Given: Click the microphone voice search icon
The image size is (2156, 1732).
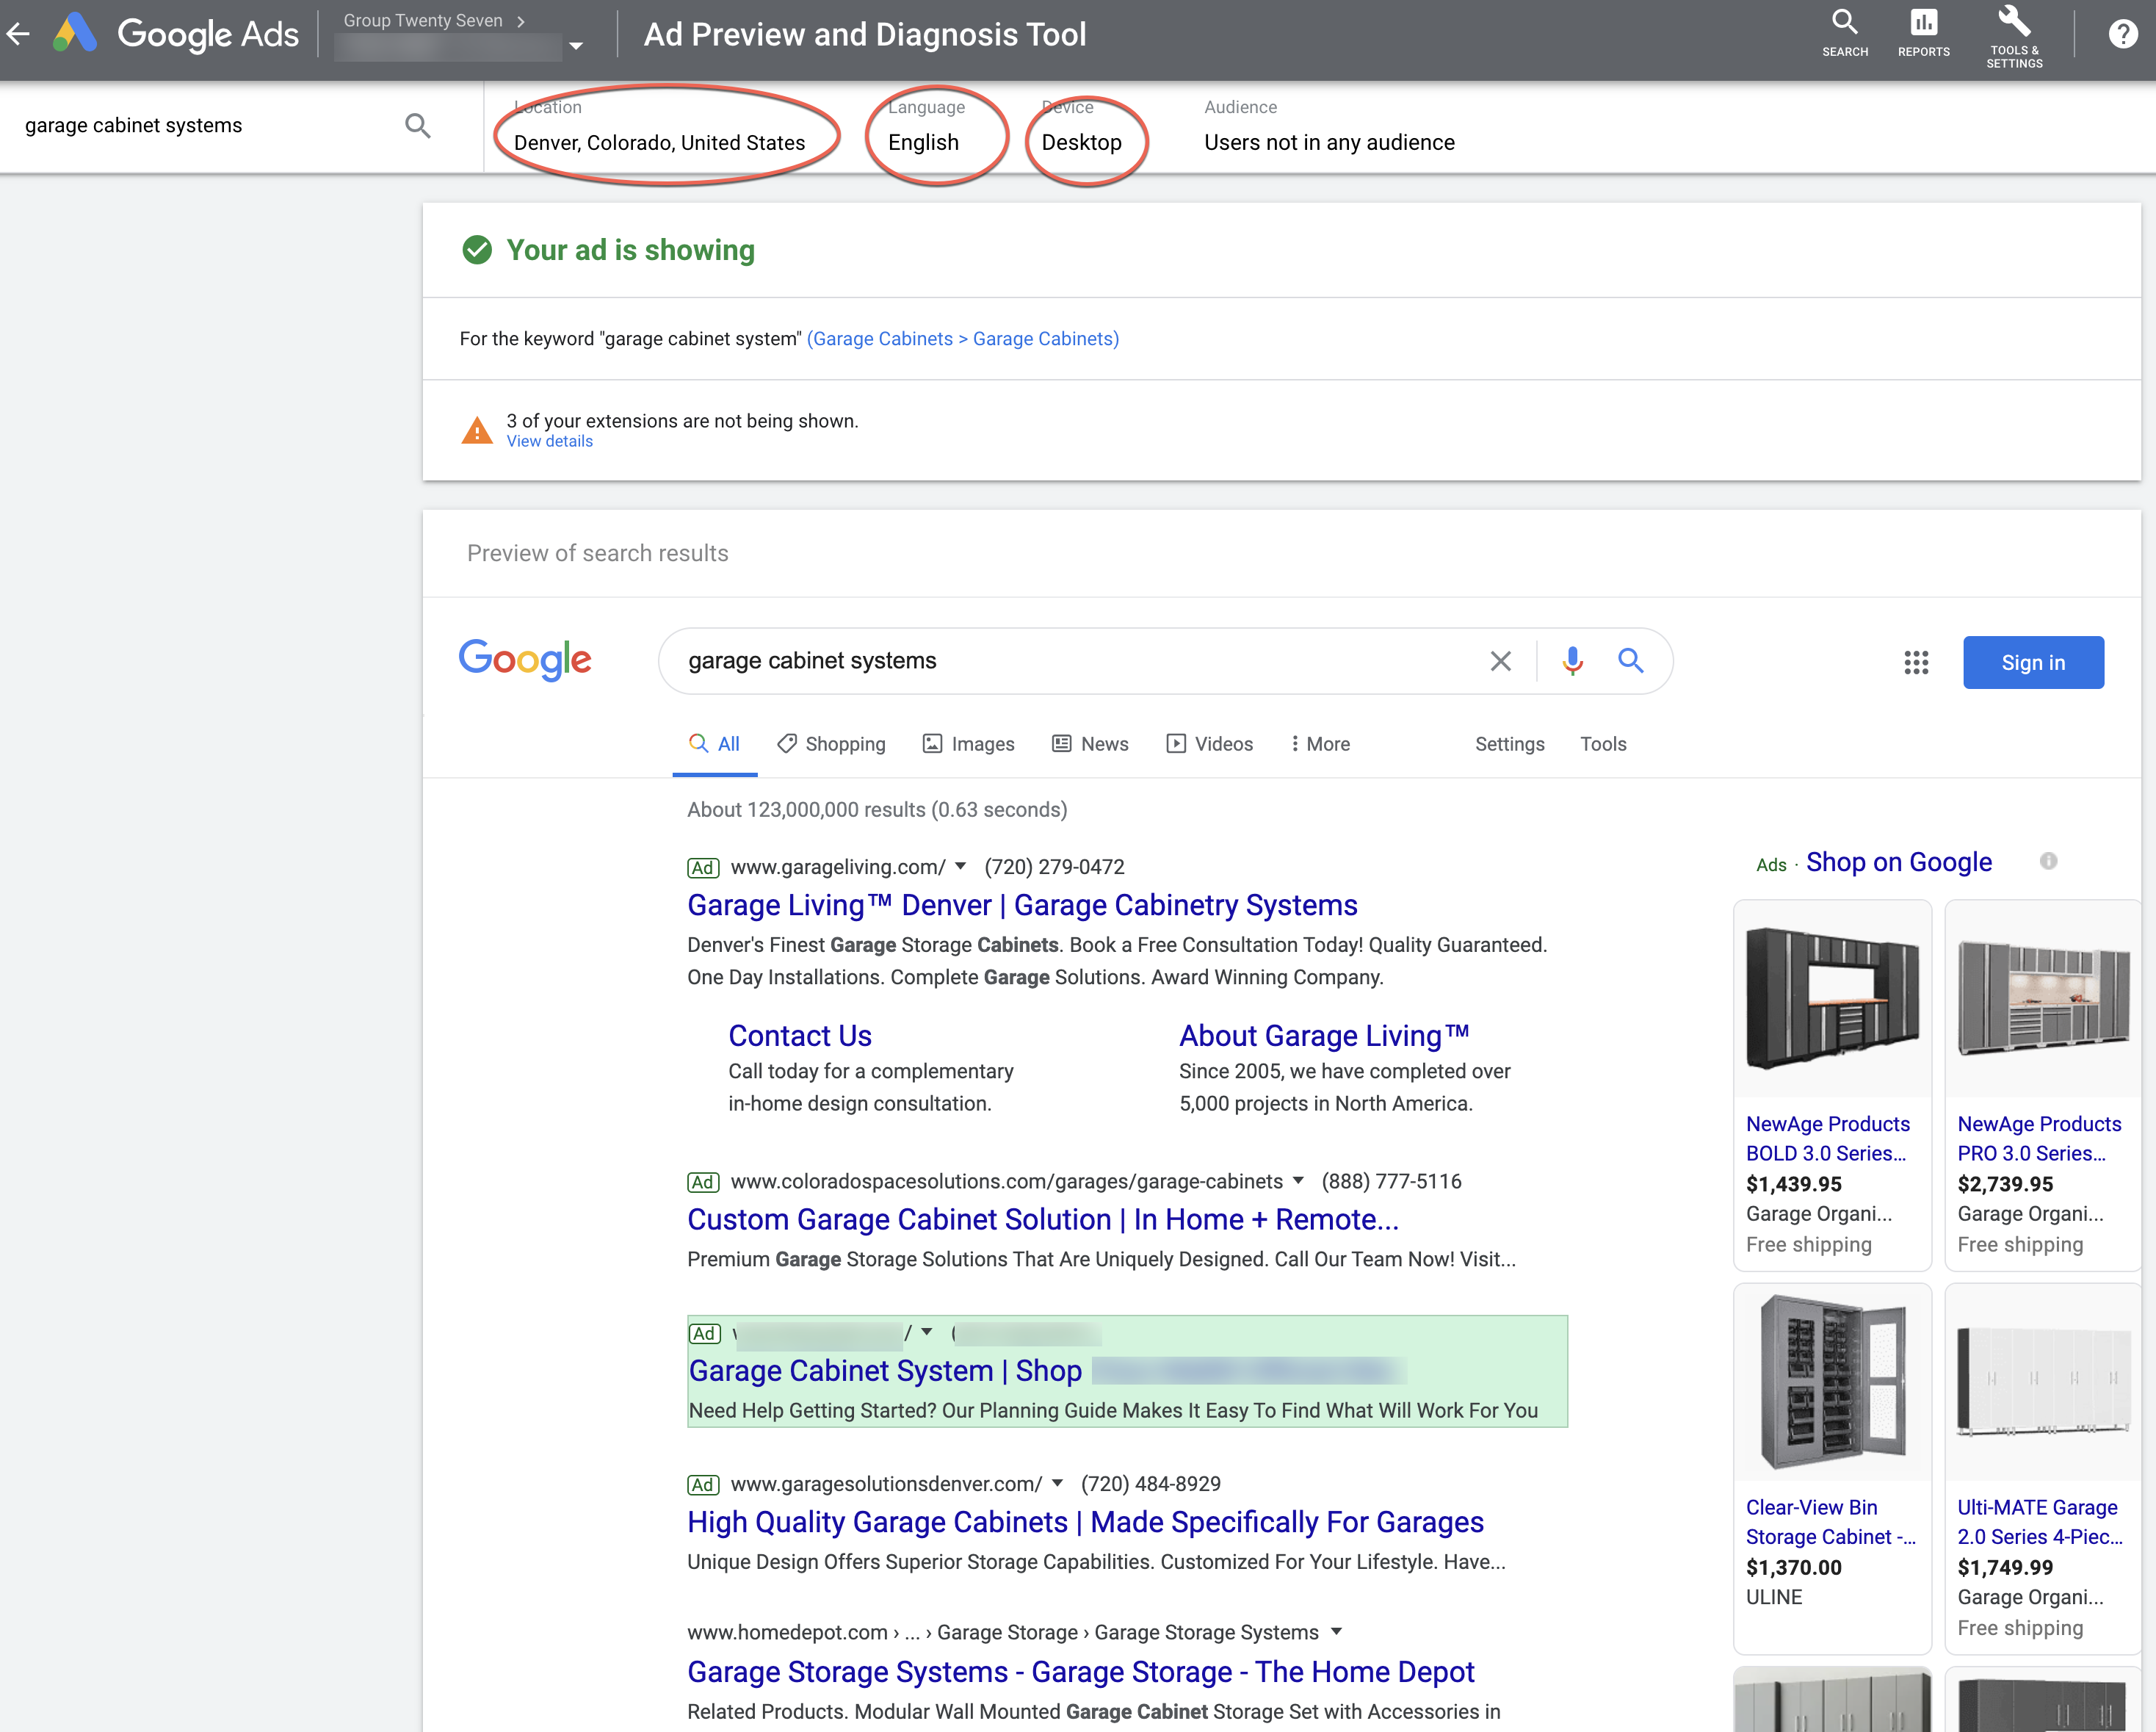Looking at the screenshot, I should [1572, 661].
